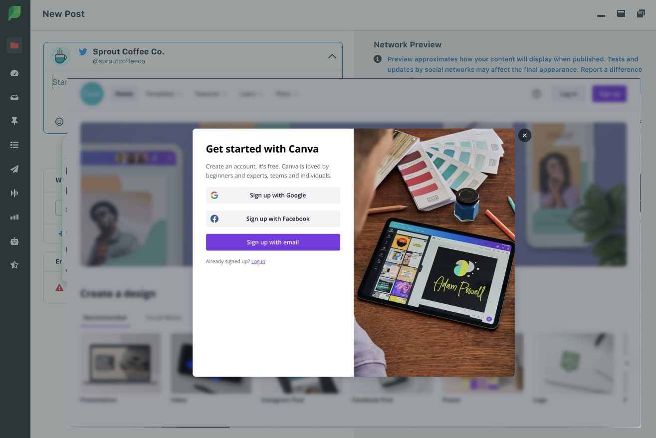Open the dashboard gauge icon in sidebar

[x=14, y=73]
